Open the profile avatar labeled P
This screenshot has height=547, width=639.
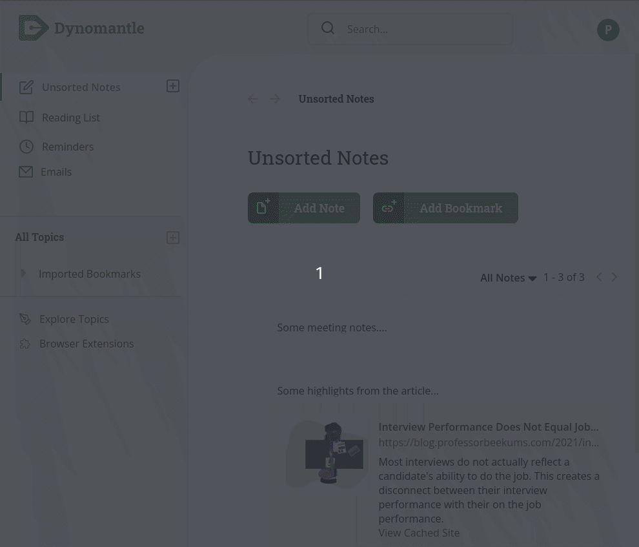point(608,30)
